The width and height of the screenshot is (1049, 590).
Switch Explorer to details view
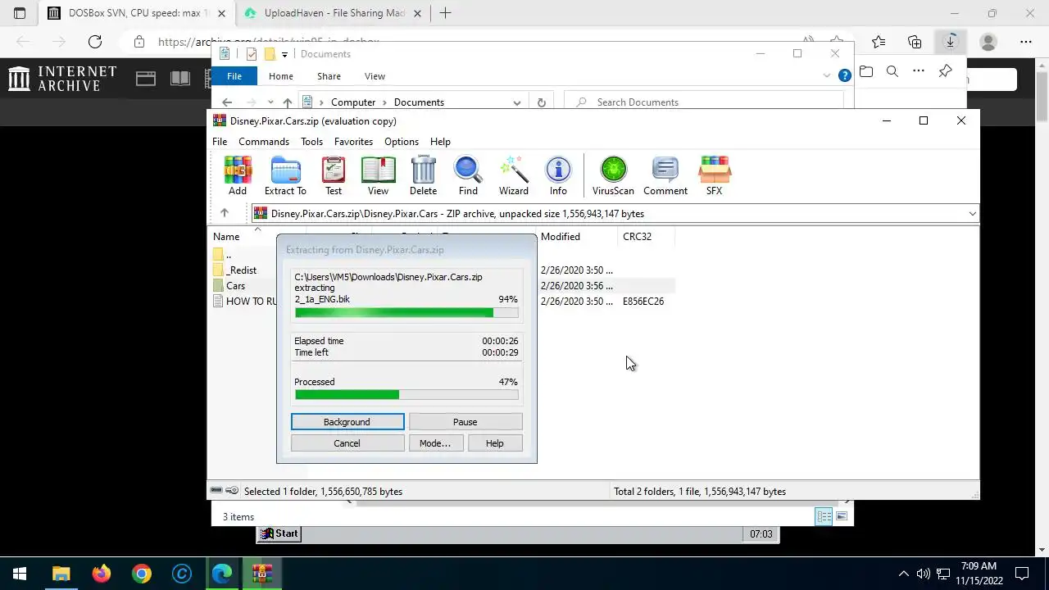pos(824,516)
